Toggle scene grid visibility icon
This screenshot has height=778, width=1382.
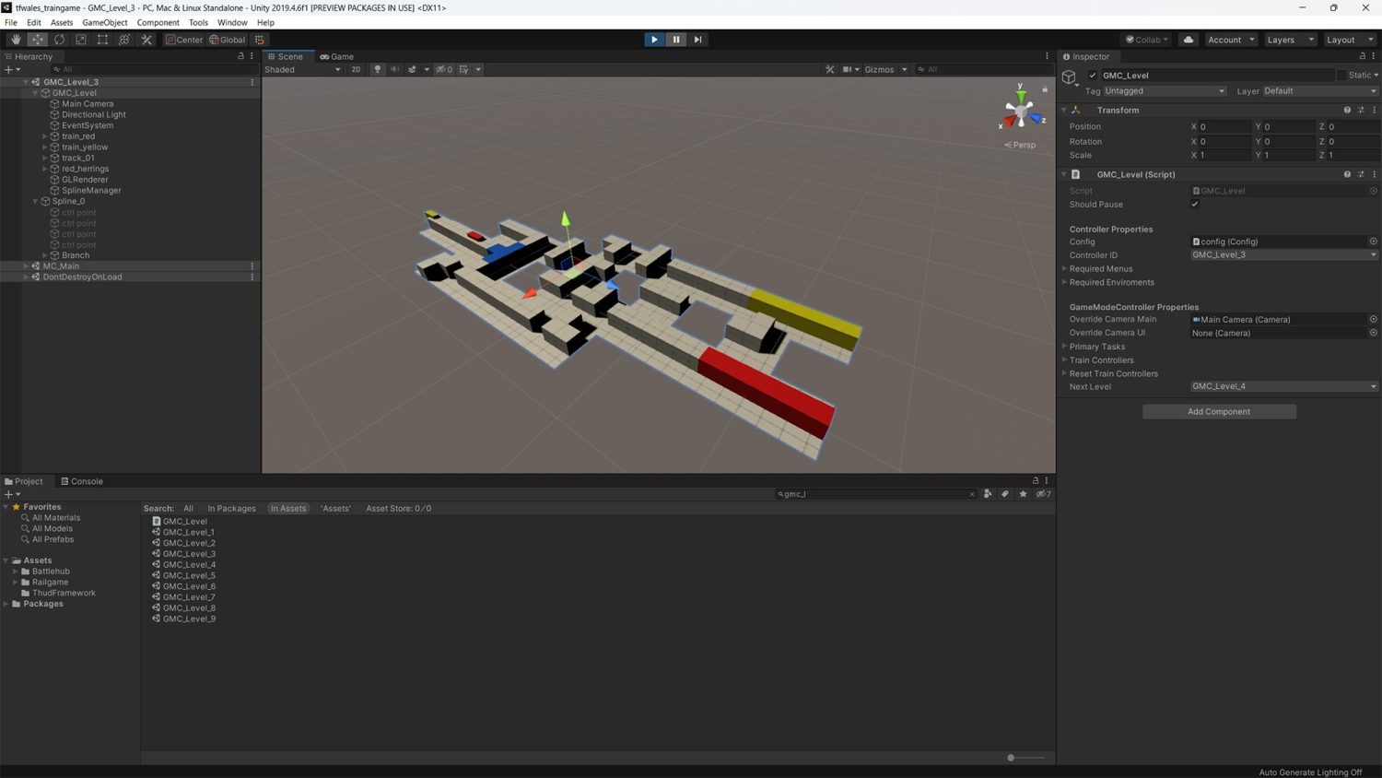[463, 69]
